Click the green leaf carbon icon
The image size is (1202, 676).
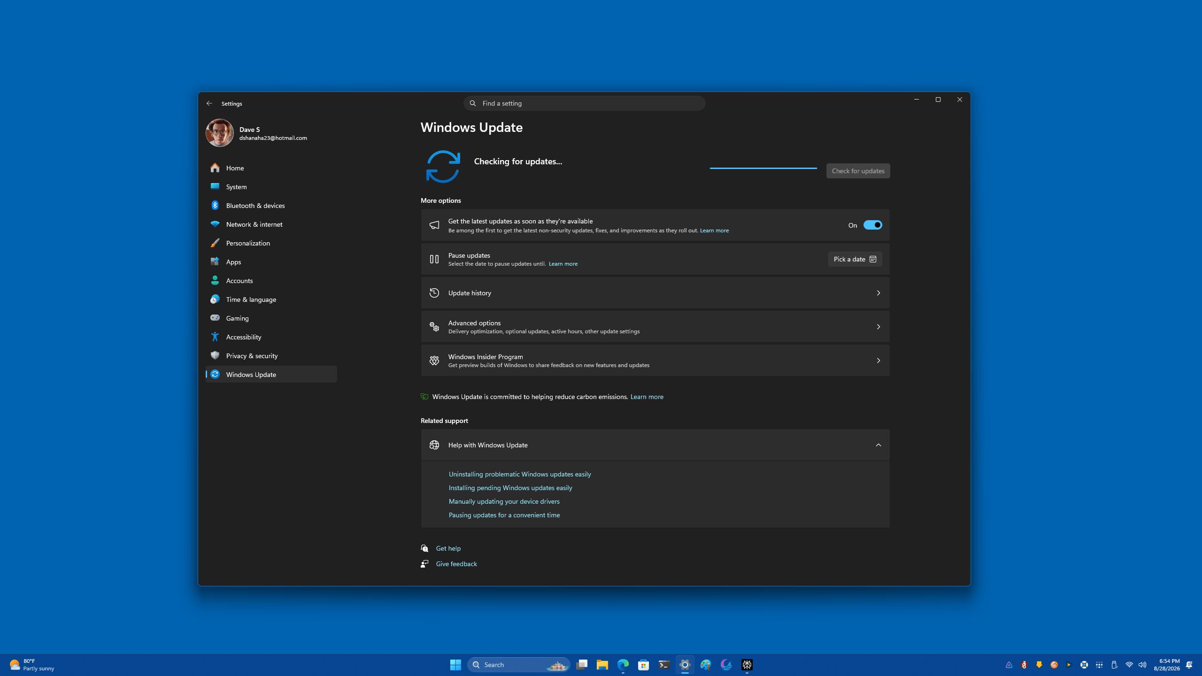pyautogui.click(x=424, y=397)
